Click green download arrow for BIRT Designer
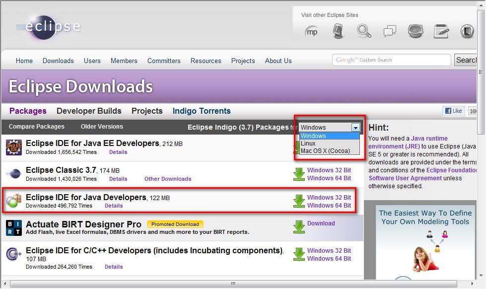Screen dimensions: 486x289 [299, 227]
